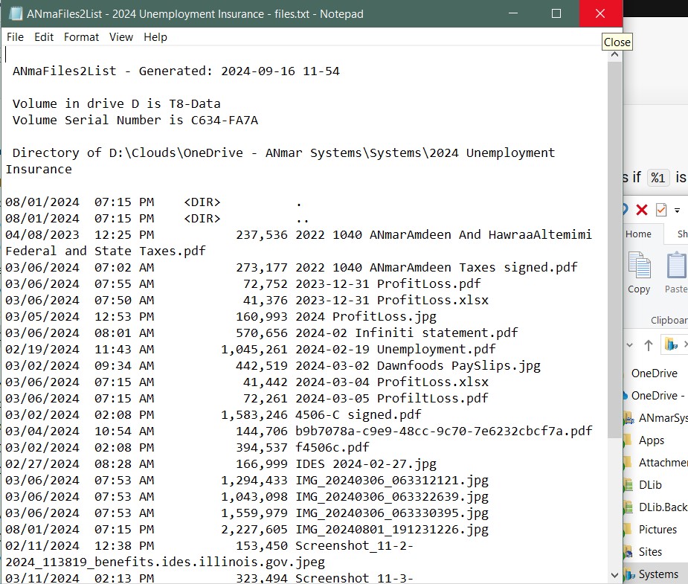Viewport: 688px width, 584px height.
Task: Switch to the Home ribbon tab
Action: (x=638, y=234)
